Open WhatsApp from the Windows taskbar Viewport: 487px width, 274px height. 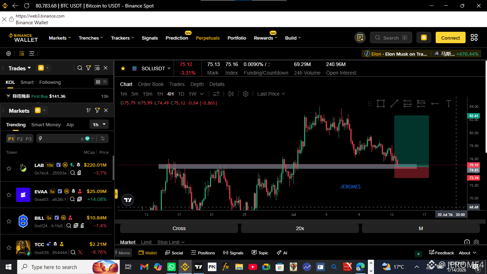tap(171, 267)
